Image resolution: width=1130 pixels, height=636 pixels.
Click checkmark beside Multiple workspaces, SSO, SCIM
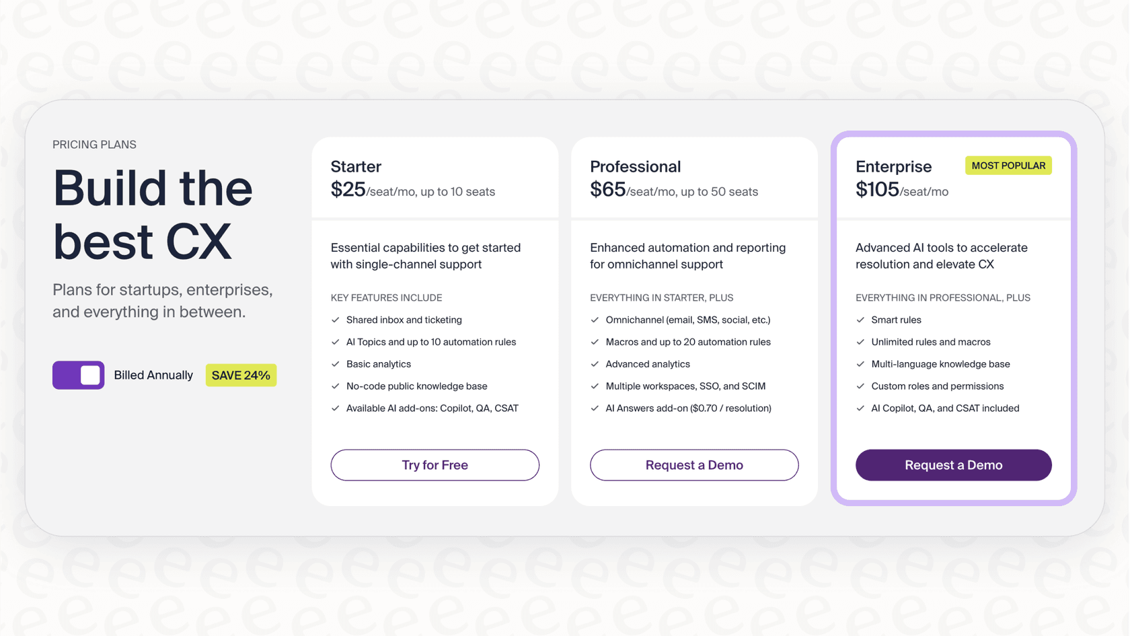595,386
